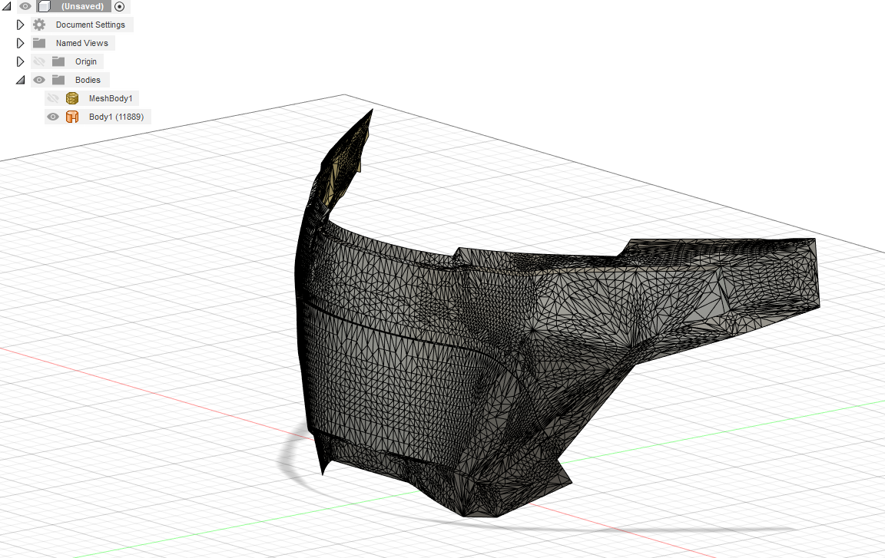Toggle visibility eye of (Unsaved) root component

point(25,6)
